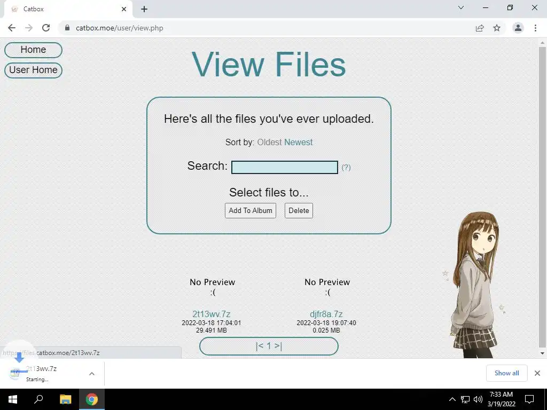Open a new browser tab

144,9
